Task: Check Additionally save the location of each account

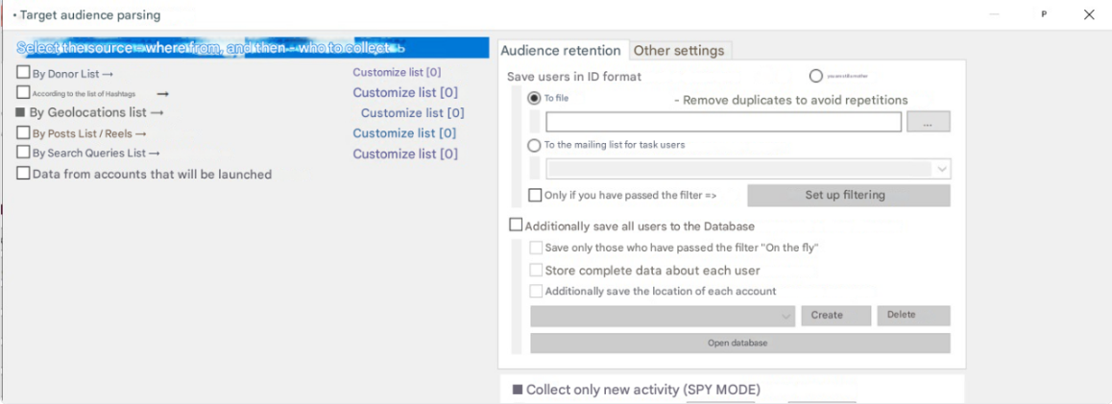Action: point(537,291)
